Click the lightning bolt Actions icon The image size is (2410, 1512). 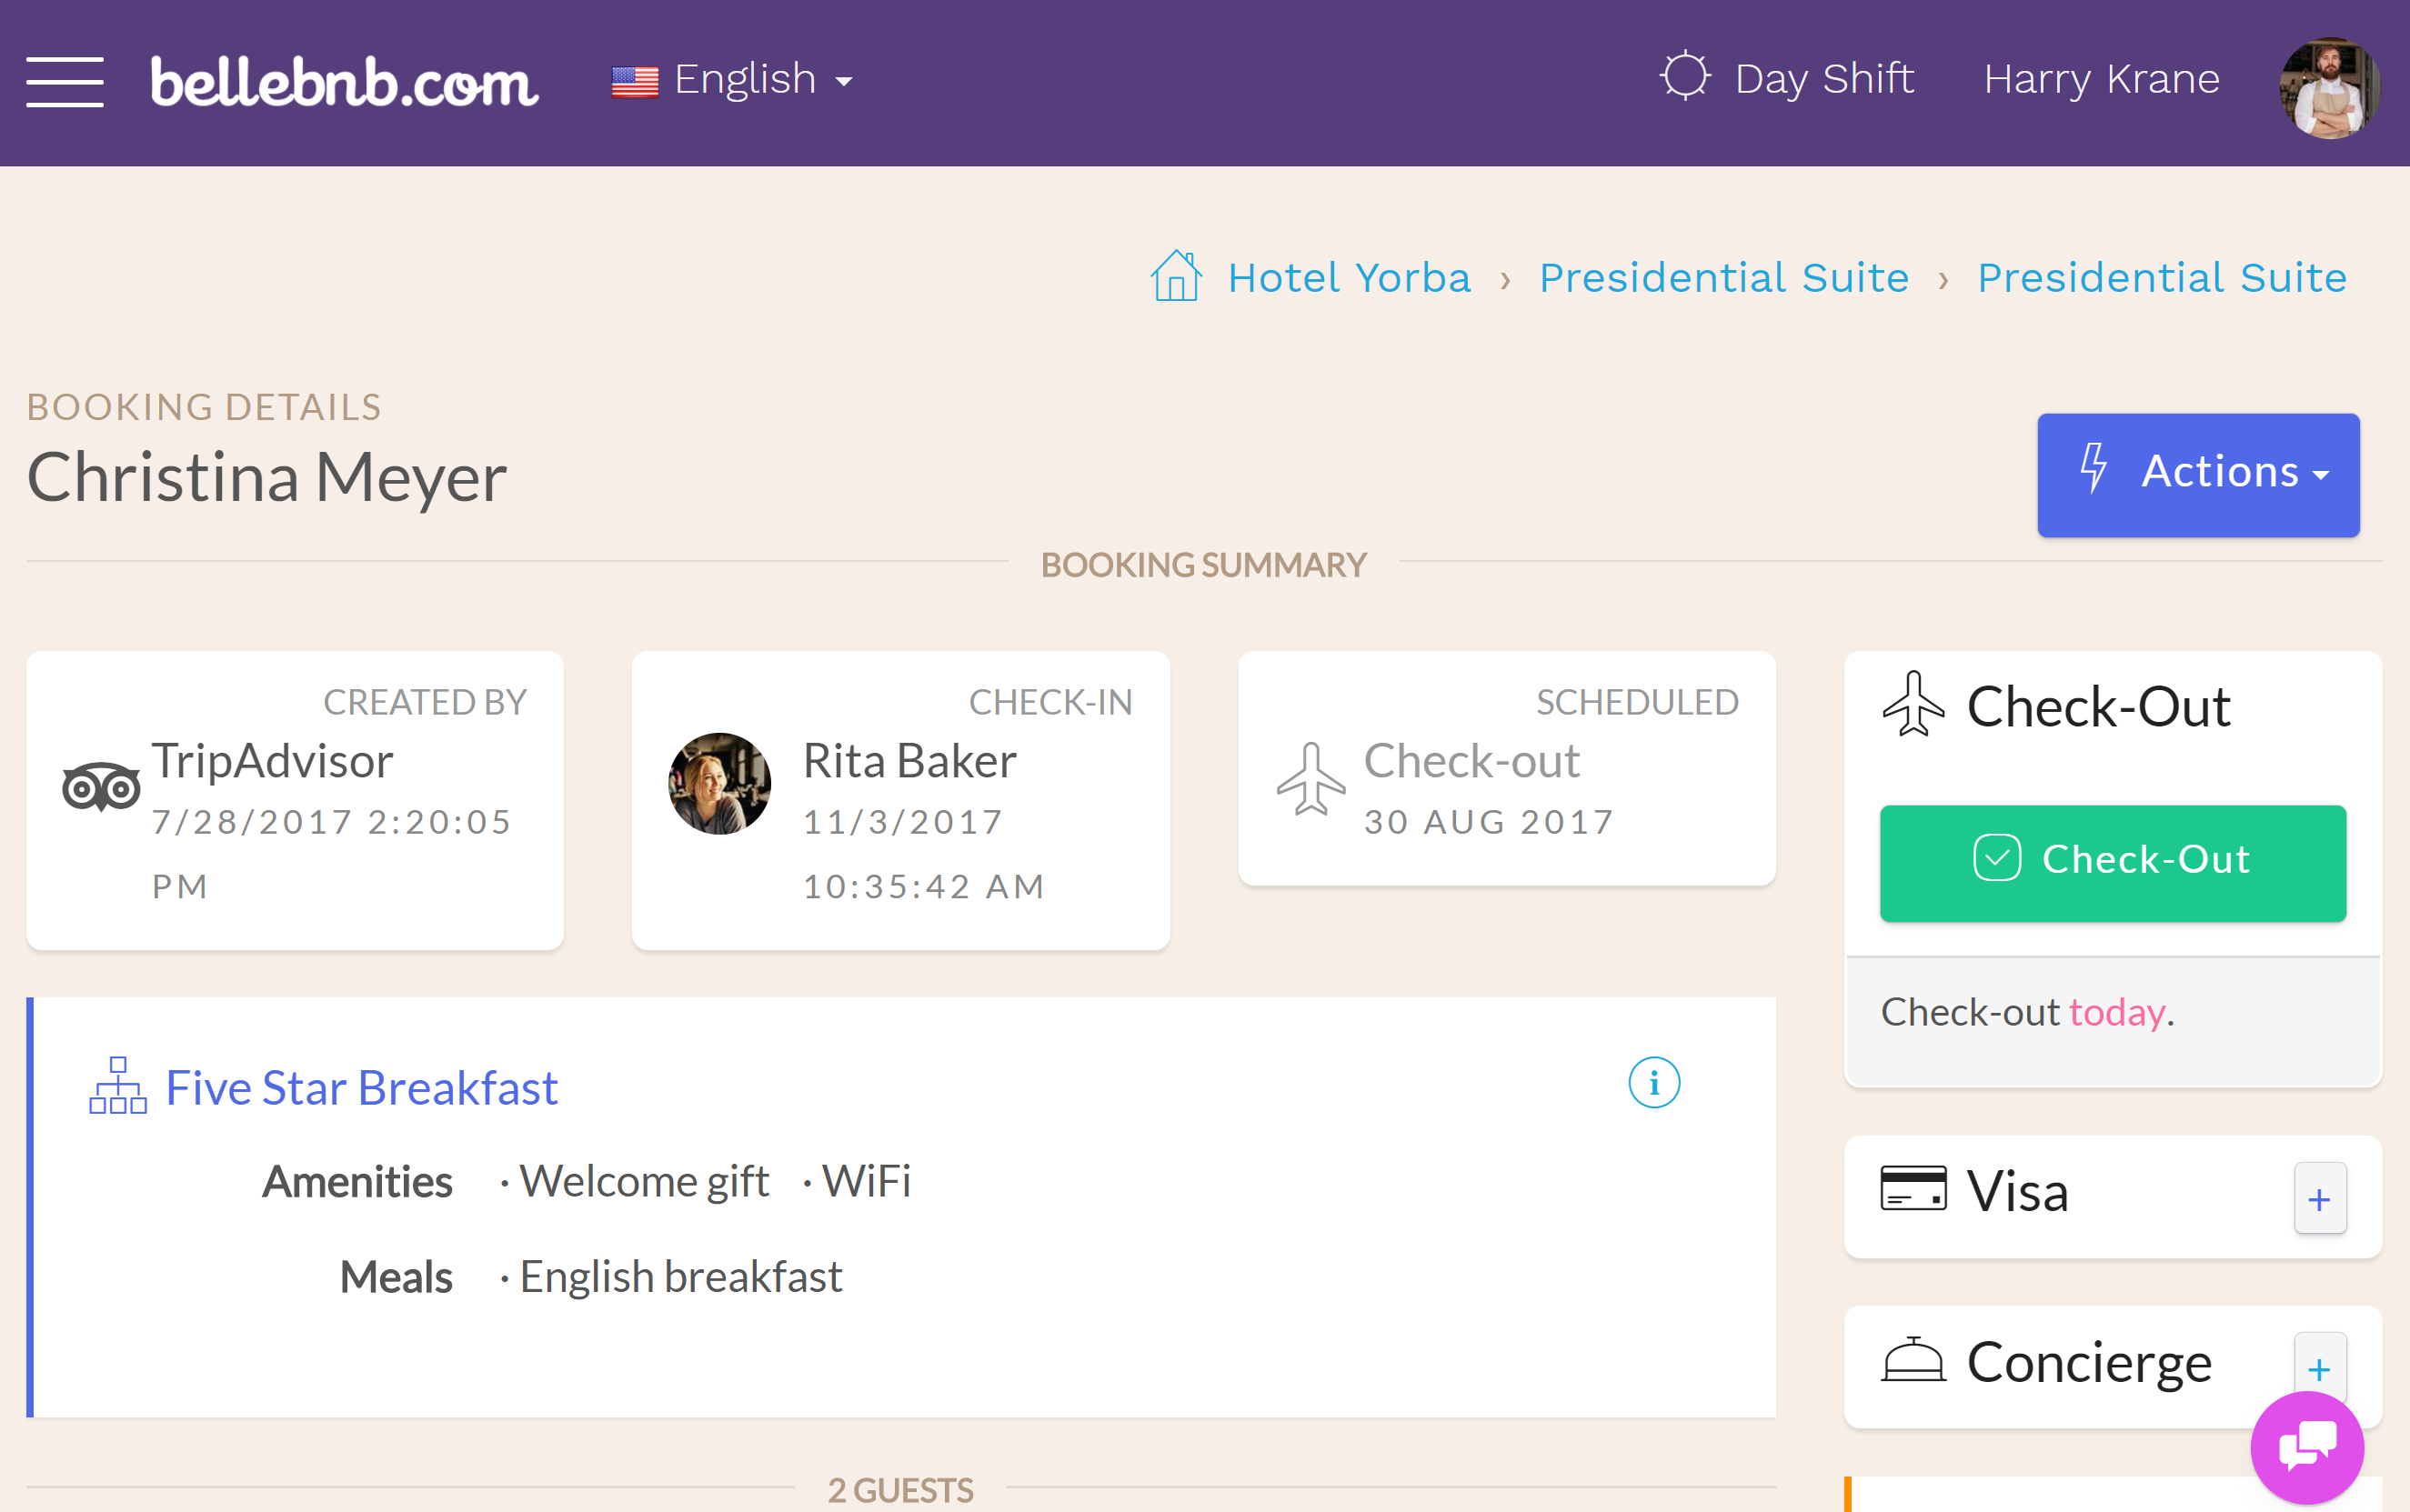[2093, 470]
